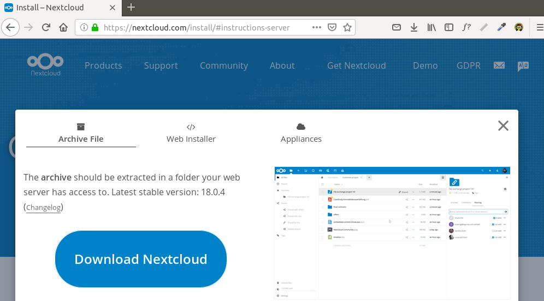Click the Download Nextcloud button
Screen dimensions: 544x301
tap(141, 259)
